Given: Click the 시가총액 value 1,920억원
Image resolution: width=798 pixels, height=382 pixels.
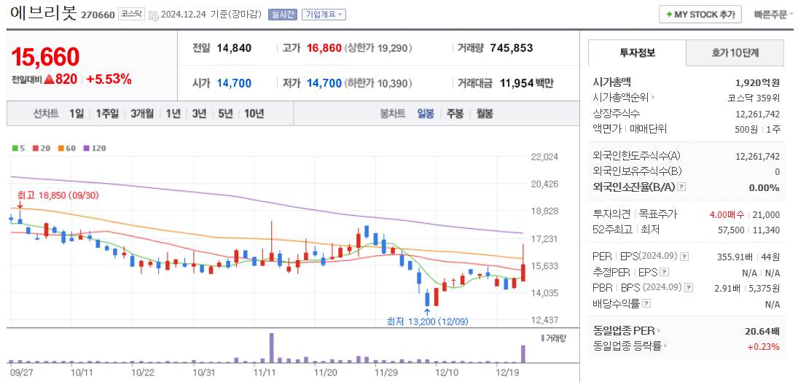Looking at the screenshot, I should [757, 82].
